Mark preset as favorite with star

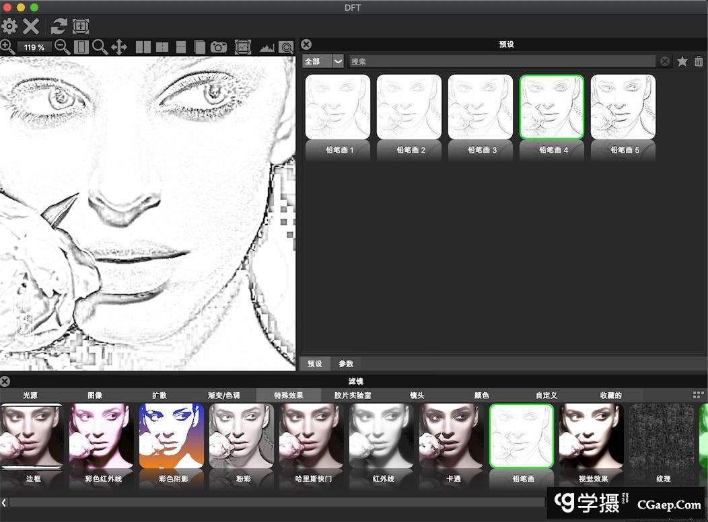pos(682,61)
